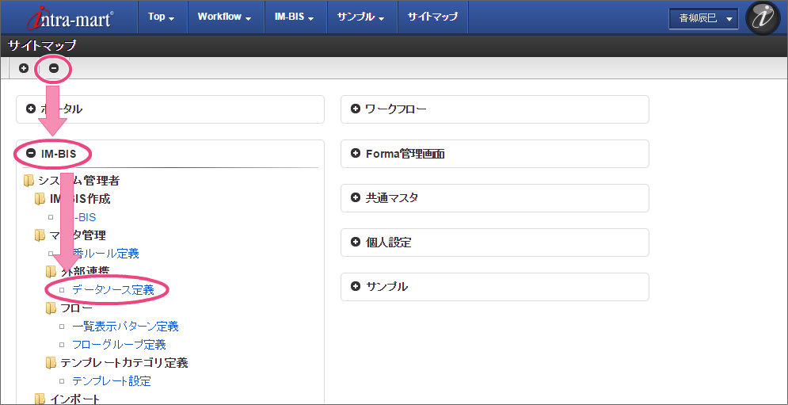The width and height of the screenshot is (788, 405).
Task: Open the データソース定義 link
Action: point(112,290)
